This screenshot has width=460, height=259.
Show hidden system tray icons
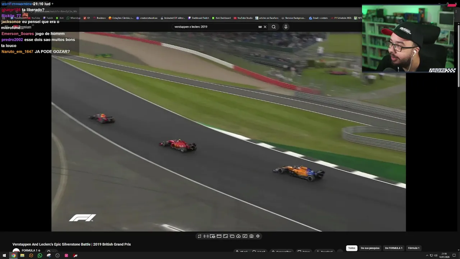(x=427, y=255)
